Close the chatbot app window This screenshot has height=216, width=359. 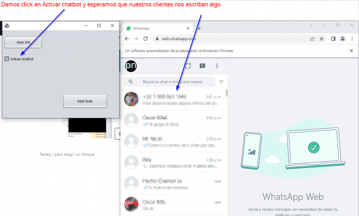113,25
